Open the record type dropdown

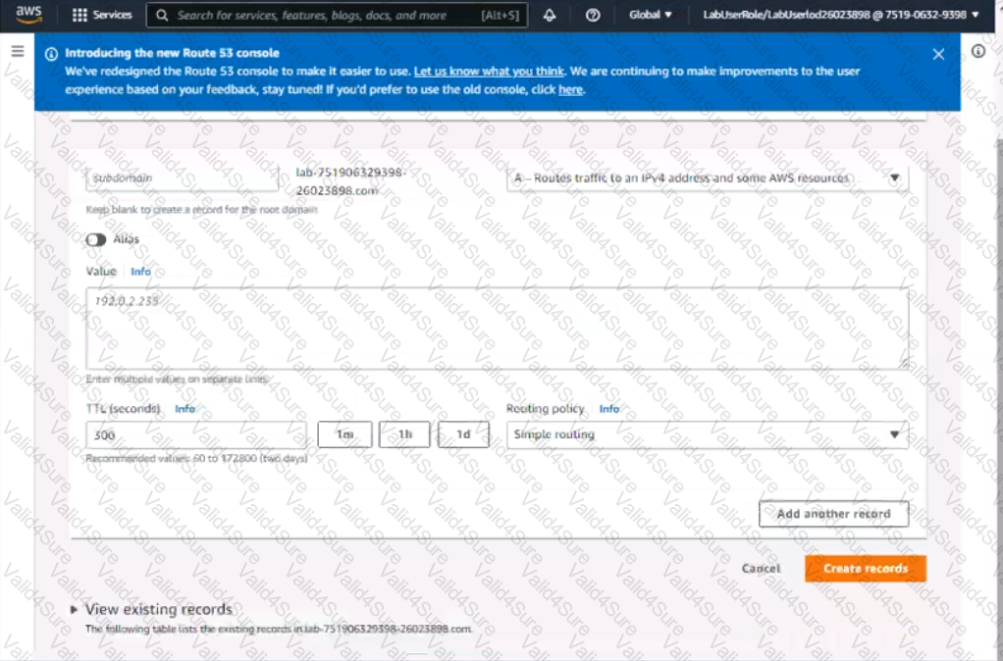[x=707, y=178]
